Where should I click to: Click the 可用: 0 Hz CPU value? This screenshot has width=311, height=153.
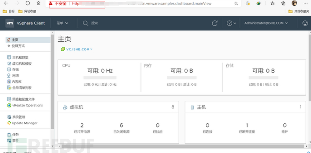pos(100,71)
